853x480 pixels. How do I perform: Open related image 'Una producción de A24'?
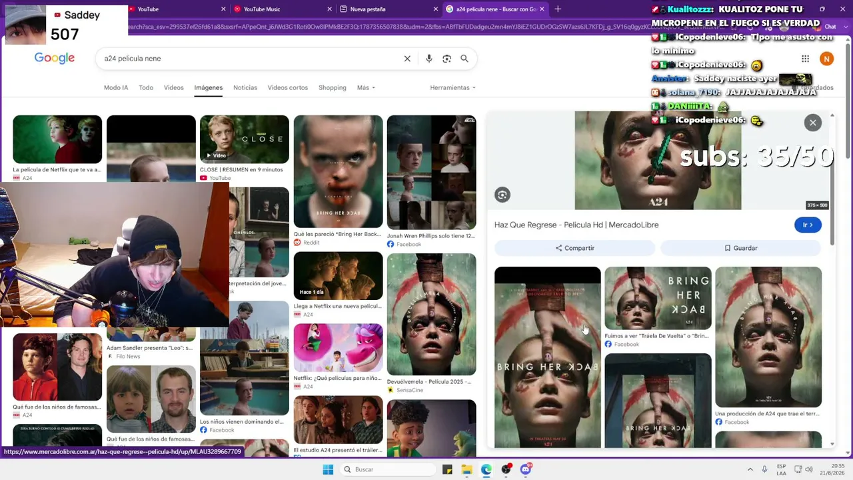coord(768,337)
